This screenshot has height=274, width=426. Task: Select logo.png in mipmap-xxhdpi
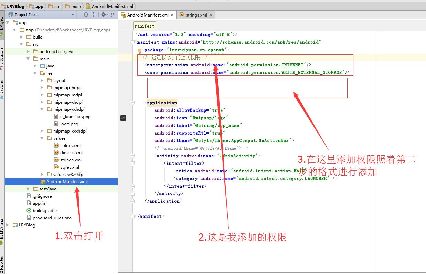[69, 124]
